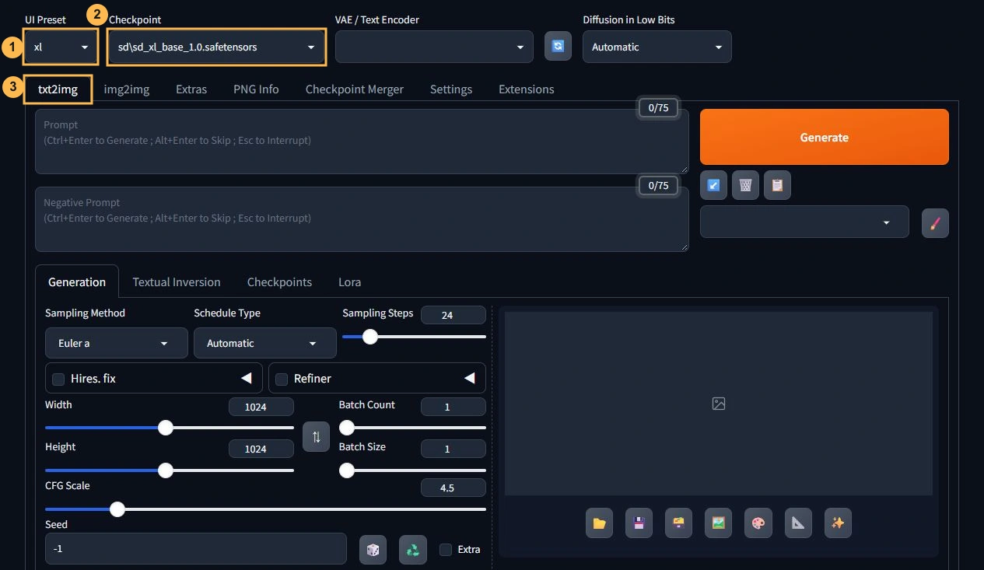984x570 pixels.
Task: Adjust the Batch Size slider
Action: point(412,470)
